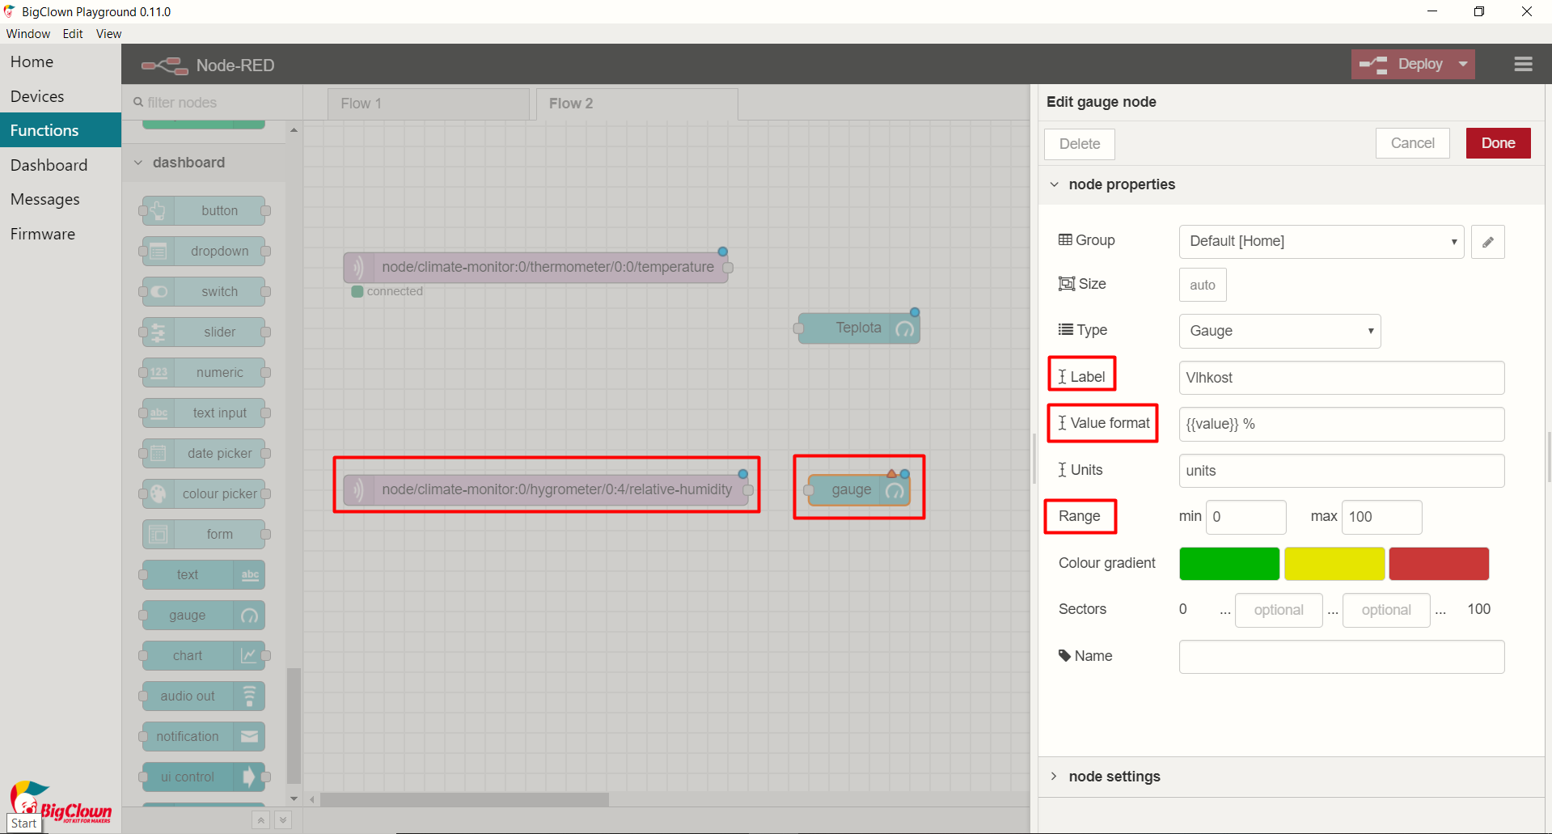Screen dimensions: 1552x834
Task: Select the date picker node in the palette
Action: [204, 453]
